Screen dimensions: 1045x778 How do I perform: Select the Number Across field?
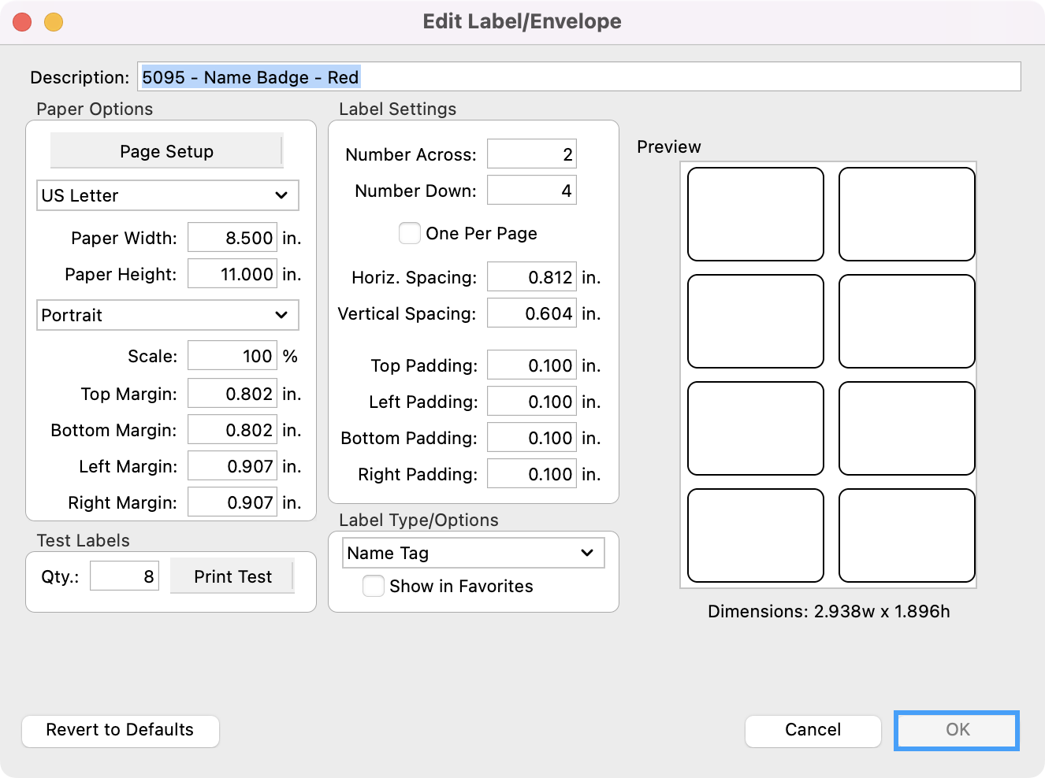[x=531, y=154]
